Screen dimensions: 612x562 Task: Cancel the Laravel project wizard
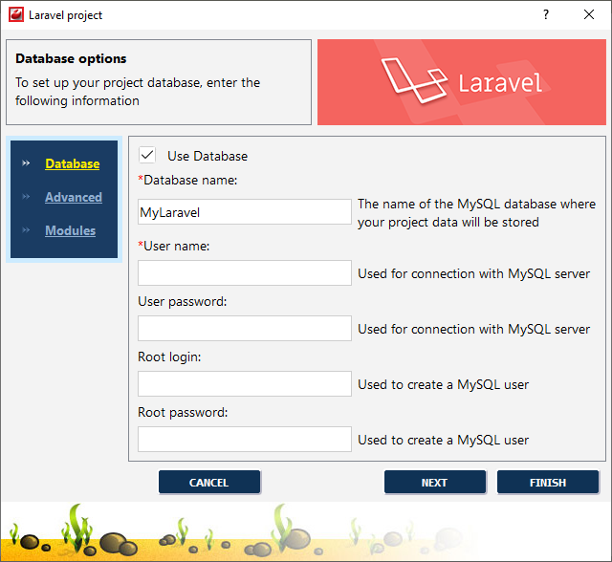pyautogui.click(x=209, y=483)
